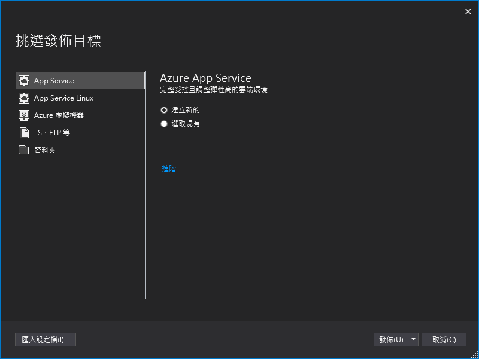The height and width of the screenshot is (359, 479).
Task: Select IIS、FTP 等 option
Action: pos(80,133)
